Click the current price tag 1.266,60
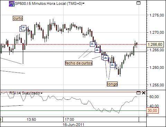 click(155, 44)
